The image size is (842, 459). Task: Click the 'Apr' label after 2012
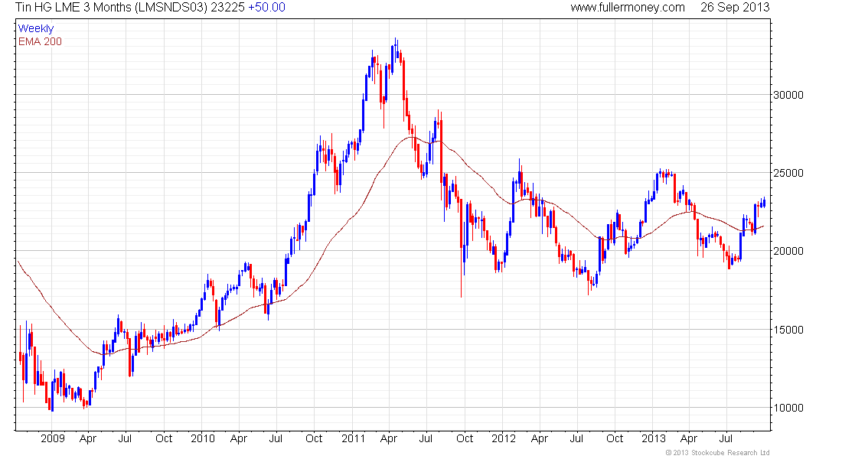(x=539, y=439)
